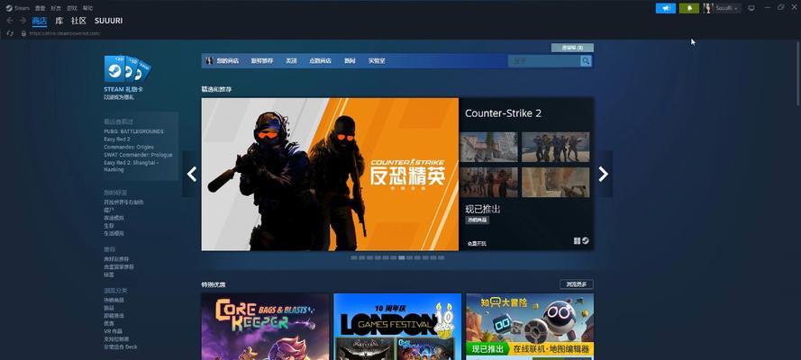Open the Core Keeper Bags & Blasts offer
This screenshot has width=801, height=360.
click(266, 327)
